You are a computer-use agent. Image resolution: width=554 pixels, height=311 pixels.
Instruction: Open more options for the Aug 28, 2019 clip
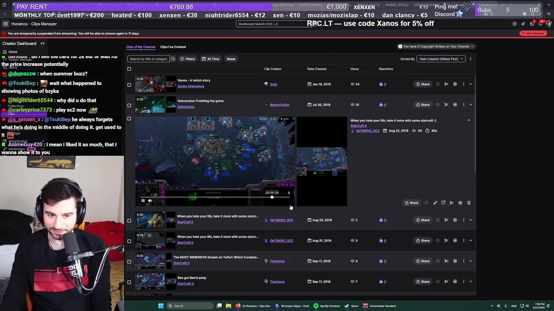pos(464,220)
